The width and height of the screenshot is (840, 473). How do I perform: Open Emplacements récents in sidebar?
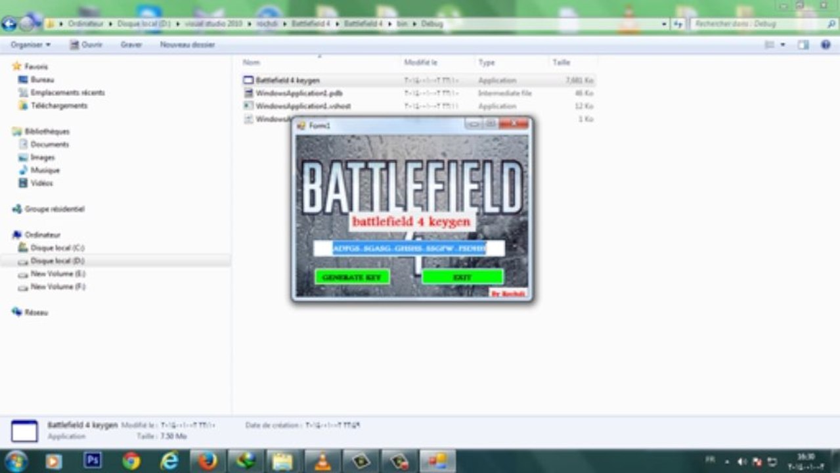[x=68, y=93]
